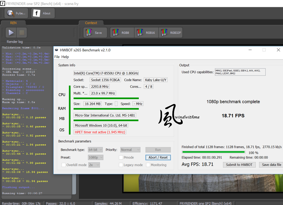Click the Fryrender window app icon

(2, 3)
